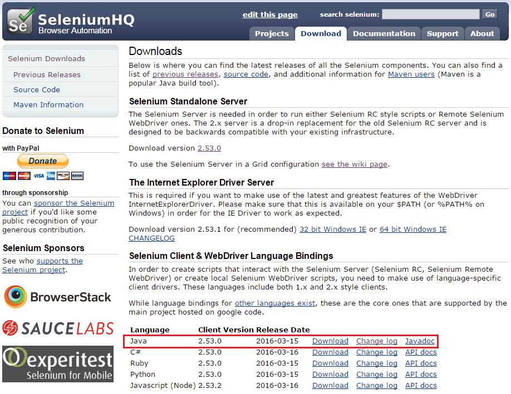511x394 pixels.
Task: Download the Ruby client bindings
Action: (x=330, y=363)
